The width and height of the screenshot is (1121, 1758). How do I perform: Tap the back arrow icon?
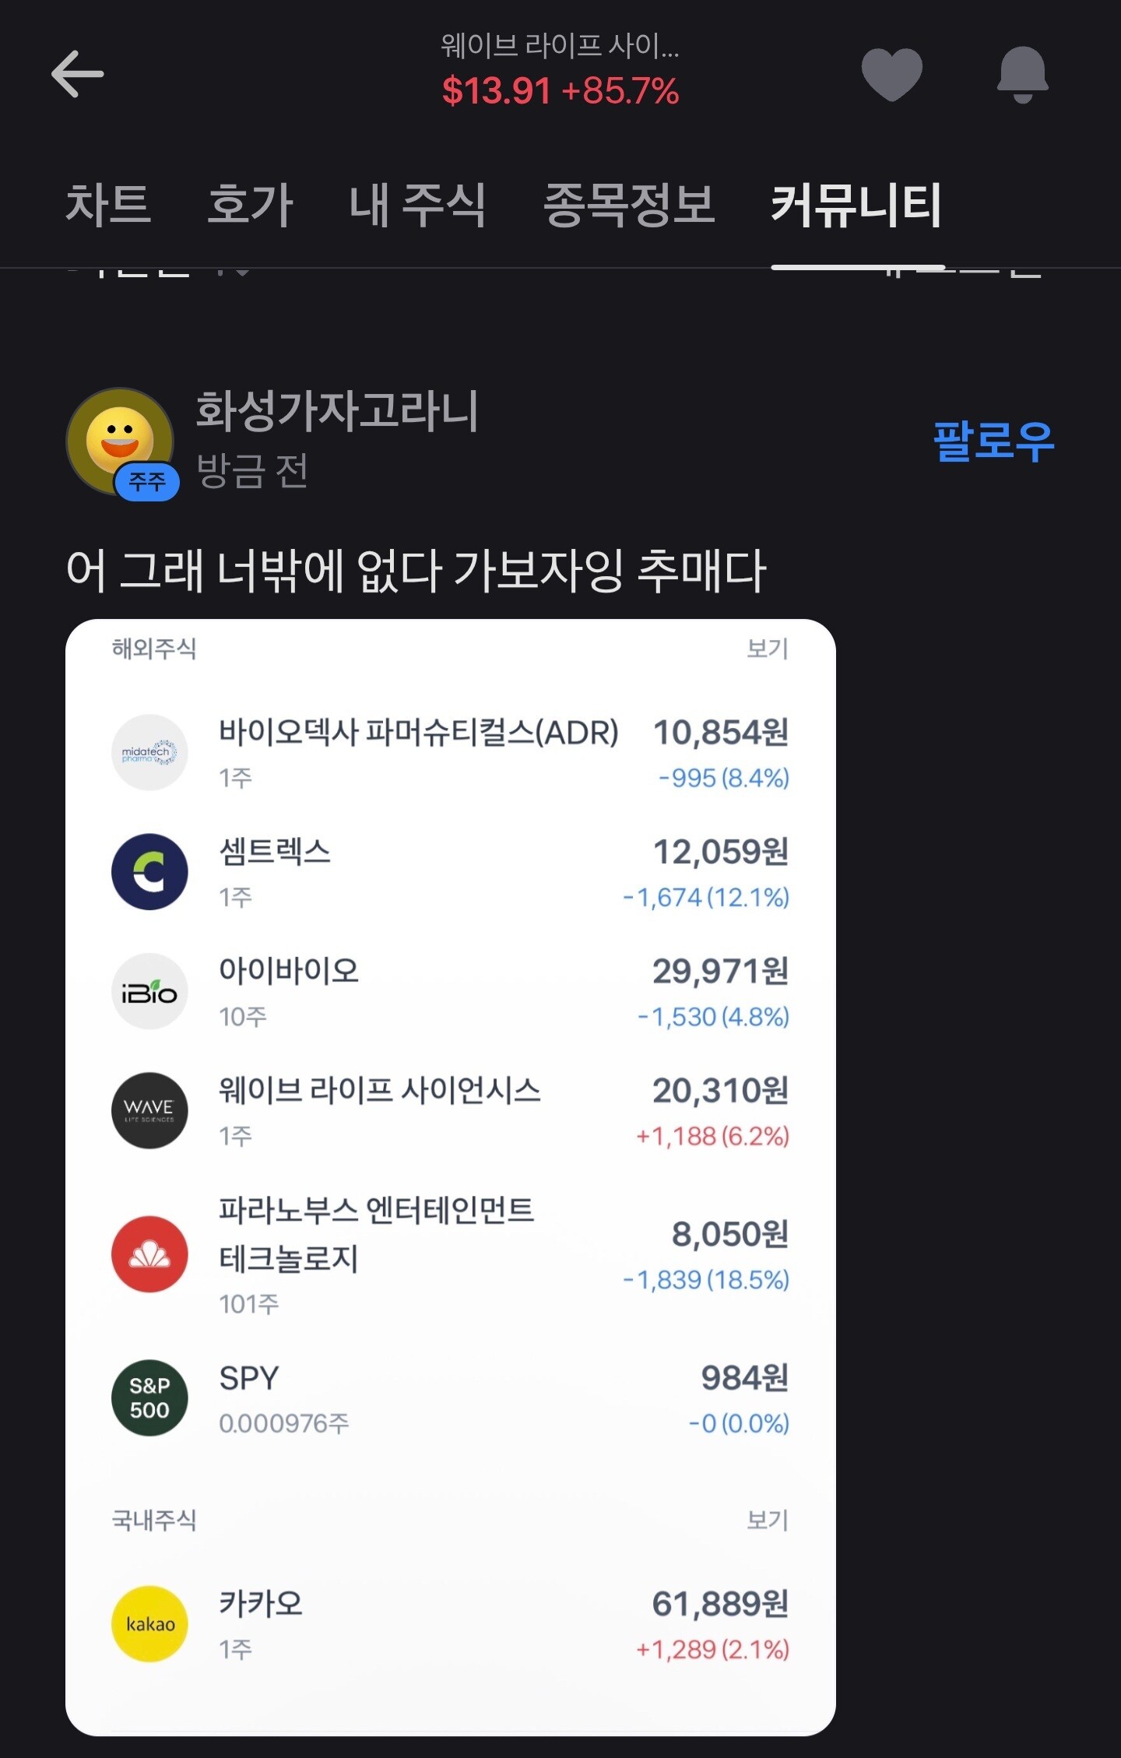(x=77, y=75)
